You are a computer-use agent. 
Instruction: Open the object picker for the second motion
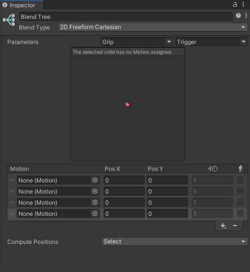click(x=95, y=191)
